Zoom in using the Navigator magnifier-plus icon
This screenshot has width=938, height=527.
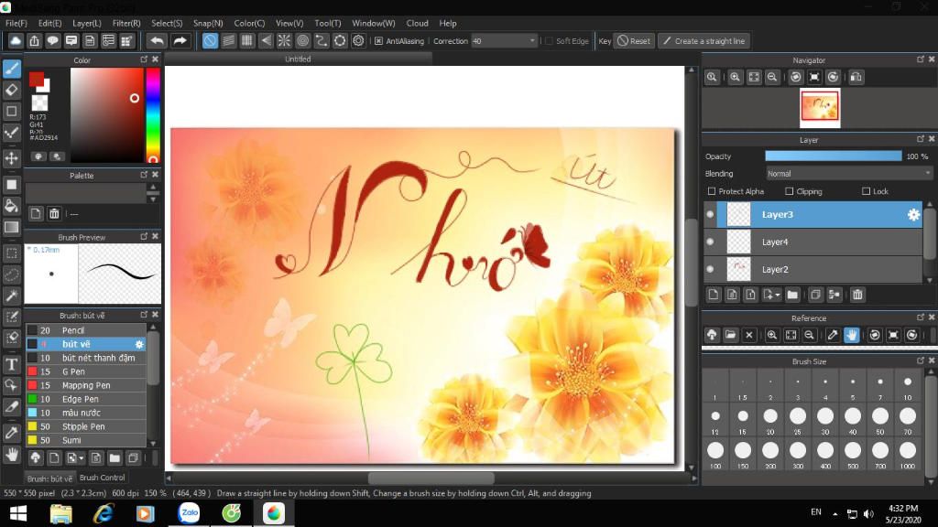click(x=736, y=77)
